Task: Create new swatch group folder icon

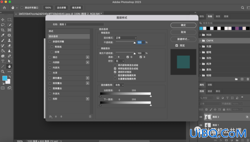Action: tap(236, 79)
